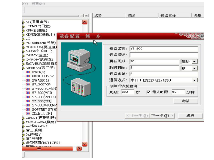The image size is (214, 160).
Task: Click the 取消 button
Action: point(191,116)
